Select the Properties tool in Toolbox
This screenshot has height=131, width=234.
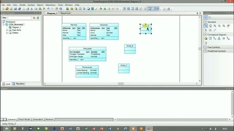pyautogui.click(x=228, y=26)
